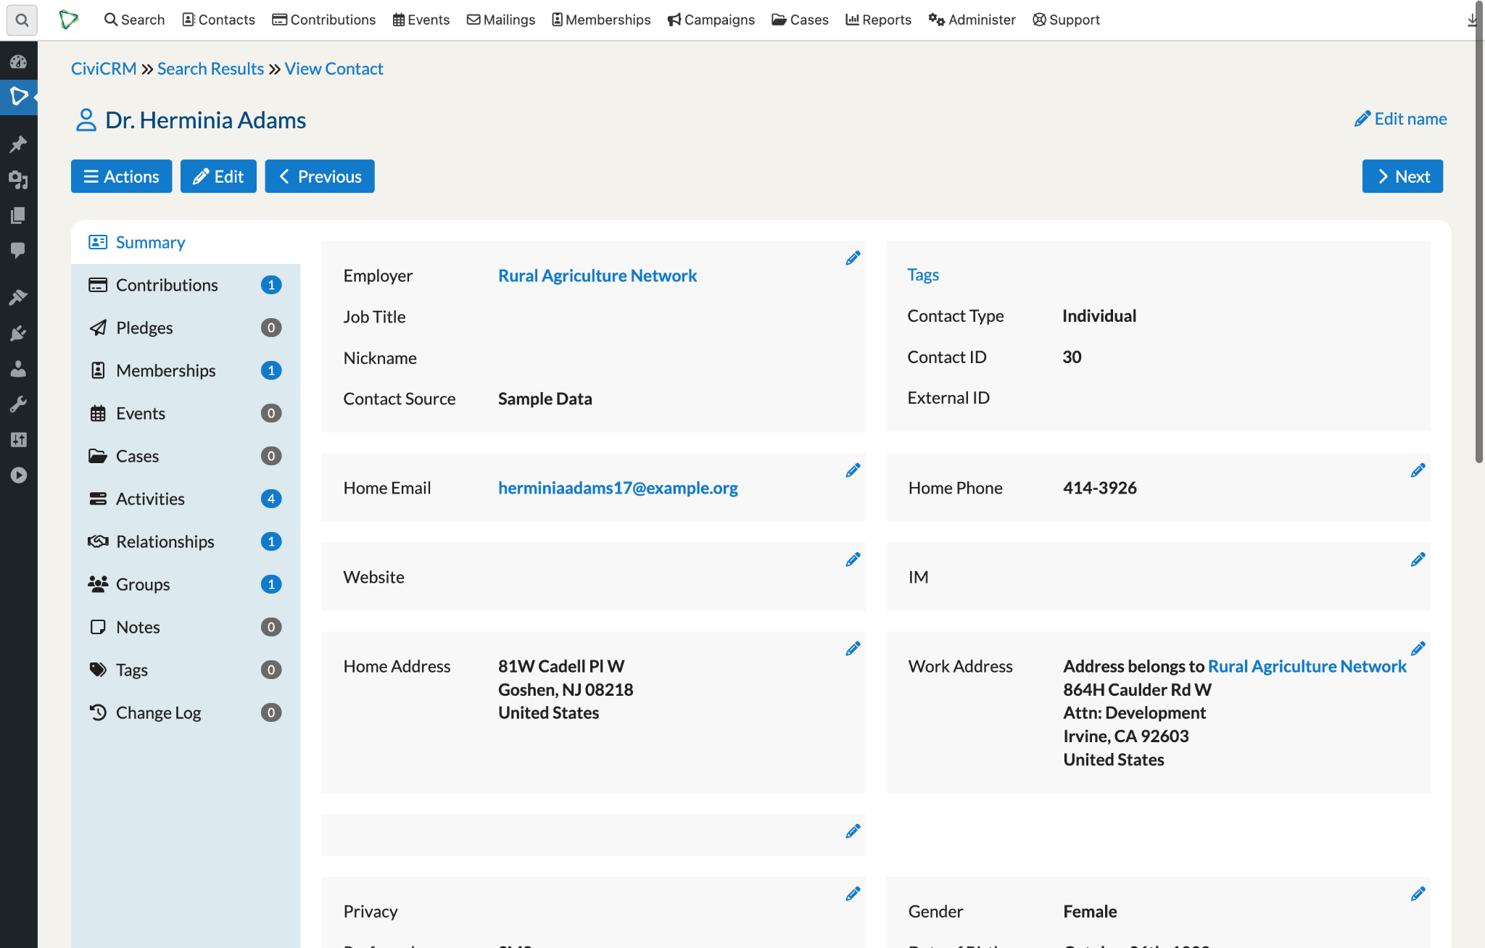
Task: Click pencil in empty block below Home Address
Action: click(853, 831)
